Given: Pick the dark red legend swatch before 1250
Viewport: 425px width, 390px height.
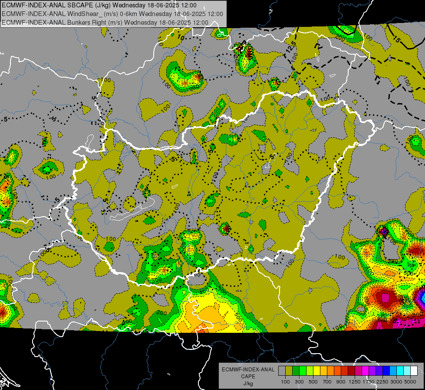Looking at the screenshot, I should point(351,370).
